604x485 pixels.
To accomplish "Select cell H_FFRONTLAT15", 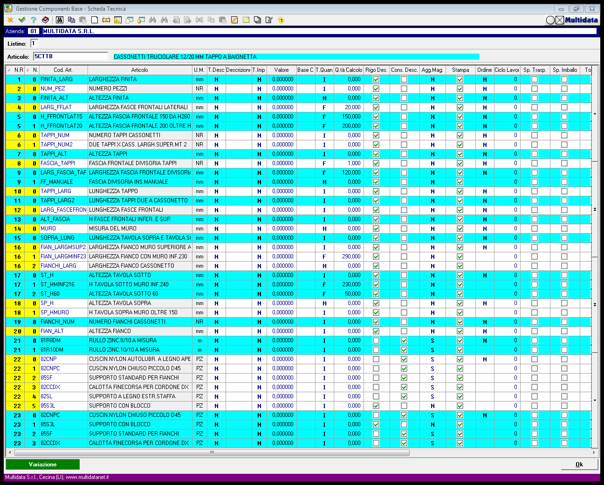I will tap(63, 117).
